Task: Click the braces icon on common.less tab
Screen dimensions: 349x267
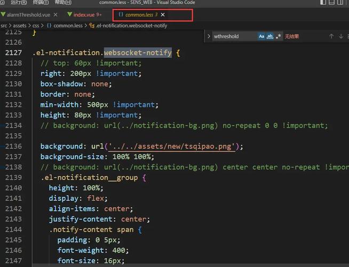Action: point(121,14)
